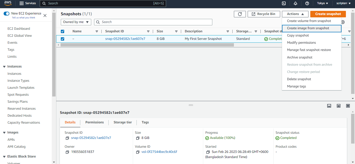Open EC2 Global View

click(20, 36)
